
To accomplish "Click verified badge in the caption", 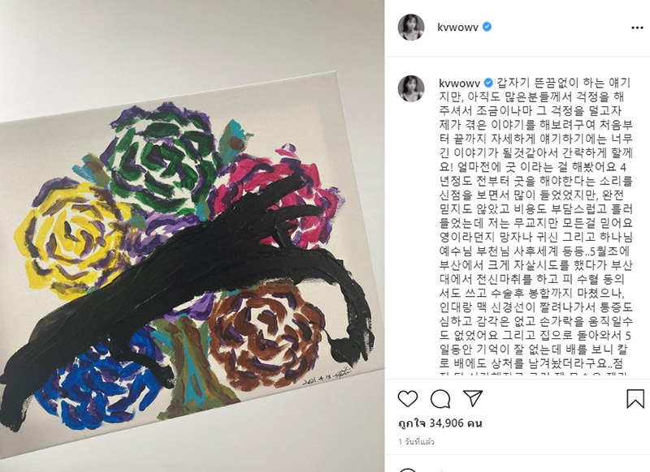I will 488,84.
